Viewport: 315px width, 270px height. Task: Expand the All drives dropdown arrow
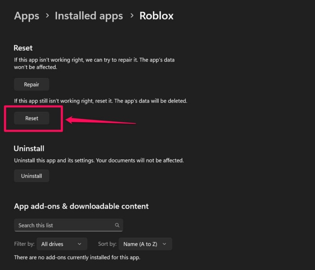point(80,244)
